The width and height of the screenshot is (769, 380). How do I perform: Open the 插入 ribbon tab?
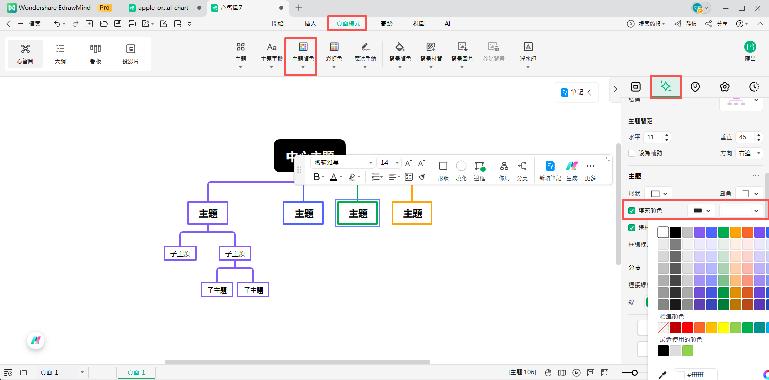[x=310, y=23]
